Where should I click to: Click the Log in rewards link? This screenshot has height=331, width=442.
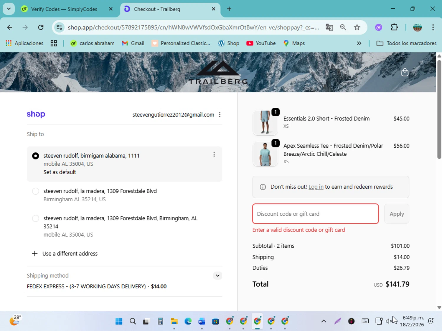point(316,187)
